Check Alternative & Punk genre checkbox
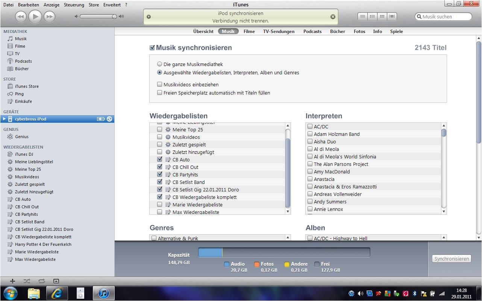This screenshot has height=301, width=482. point(154,238)
